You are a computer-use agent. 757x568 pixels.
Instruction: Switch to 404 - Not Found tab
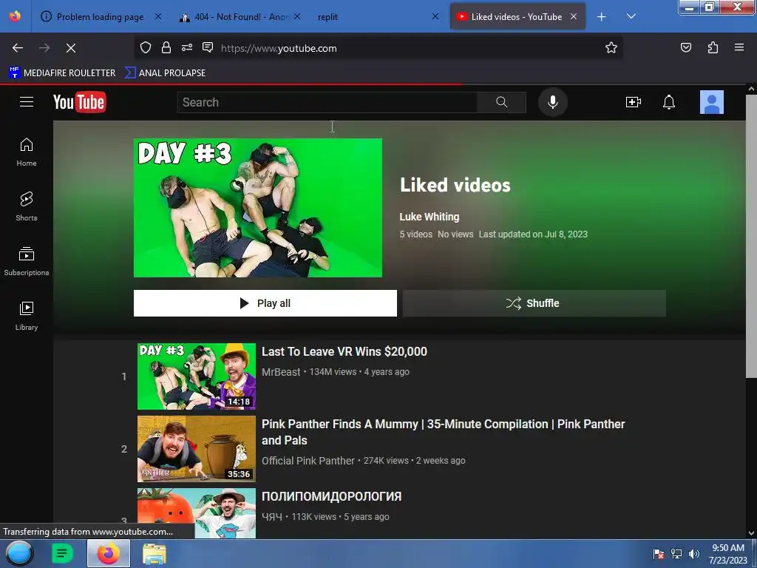tap(242, 17)
